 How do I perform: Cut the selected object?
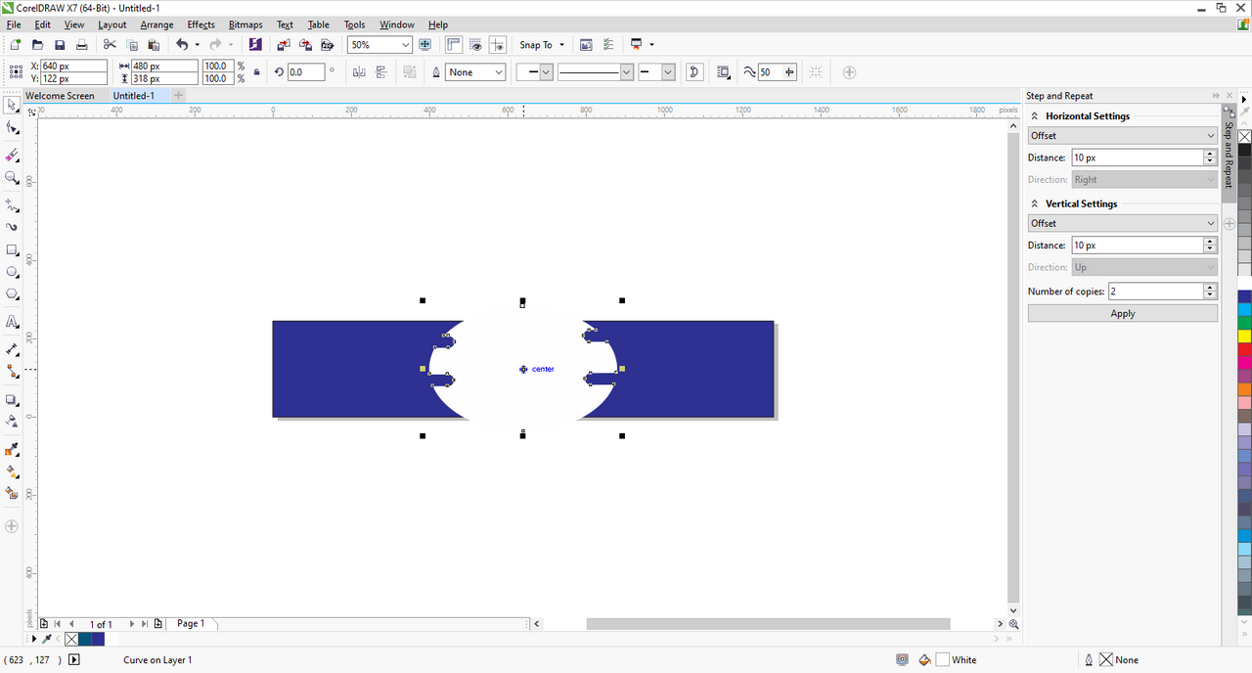pyautogui.click(x=110, y=45)
